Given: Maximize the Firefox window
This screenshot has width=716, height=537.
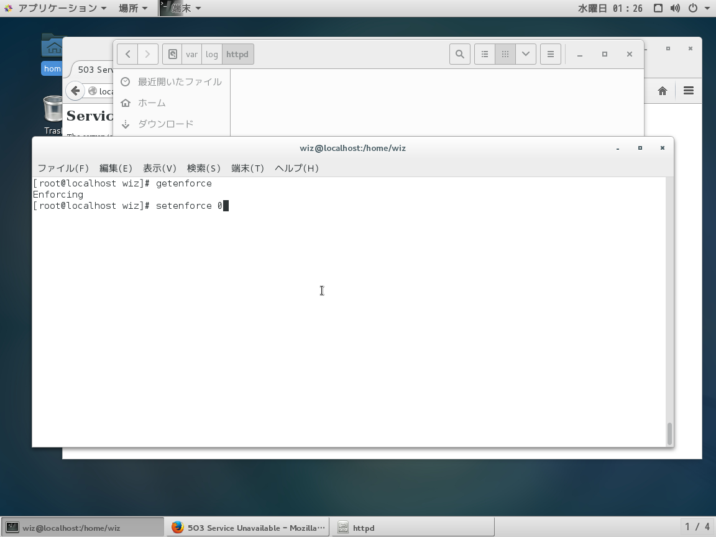Looking at the screenshot, I should tap(668, 48).
